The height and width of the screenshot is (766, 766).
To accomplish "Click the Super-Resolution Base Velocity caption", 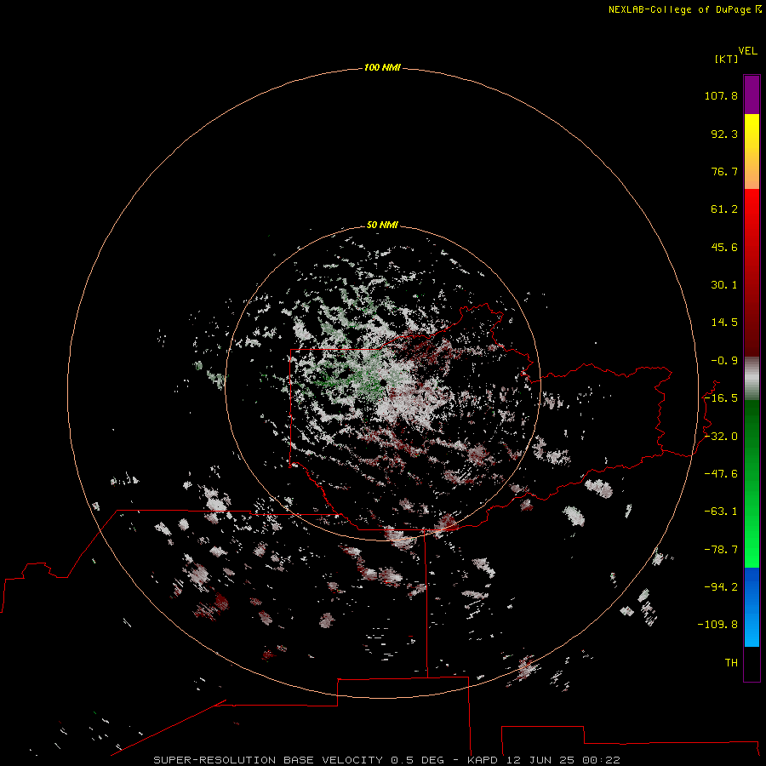I will 386,760.
